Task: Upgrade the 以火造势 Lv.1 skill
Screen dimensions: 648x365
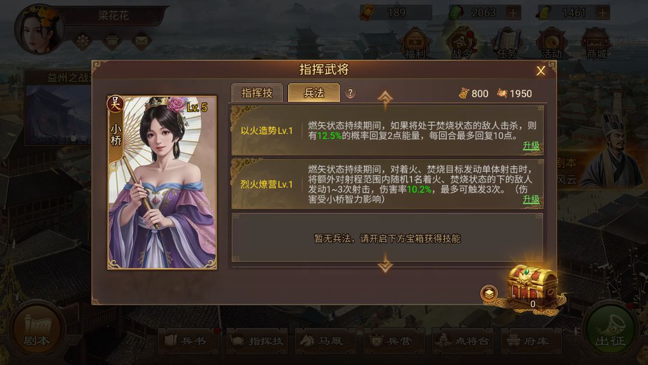Action: [x=531, y=146]
